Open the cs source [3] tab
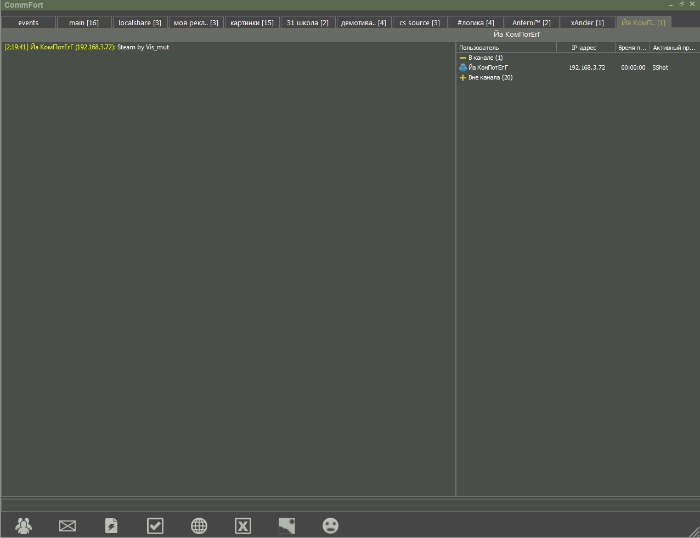The height and width of the screenshot is (538, 700). 420,22
